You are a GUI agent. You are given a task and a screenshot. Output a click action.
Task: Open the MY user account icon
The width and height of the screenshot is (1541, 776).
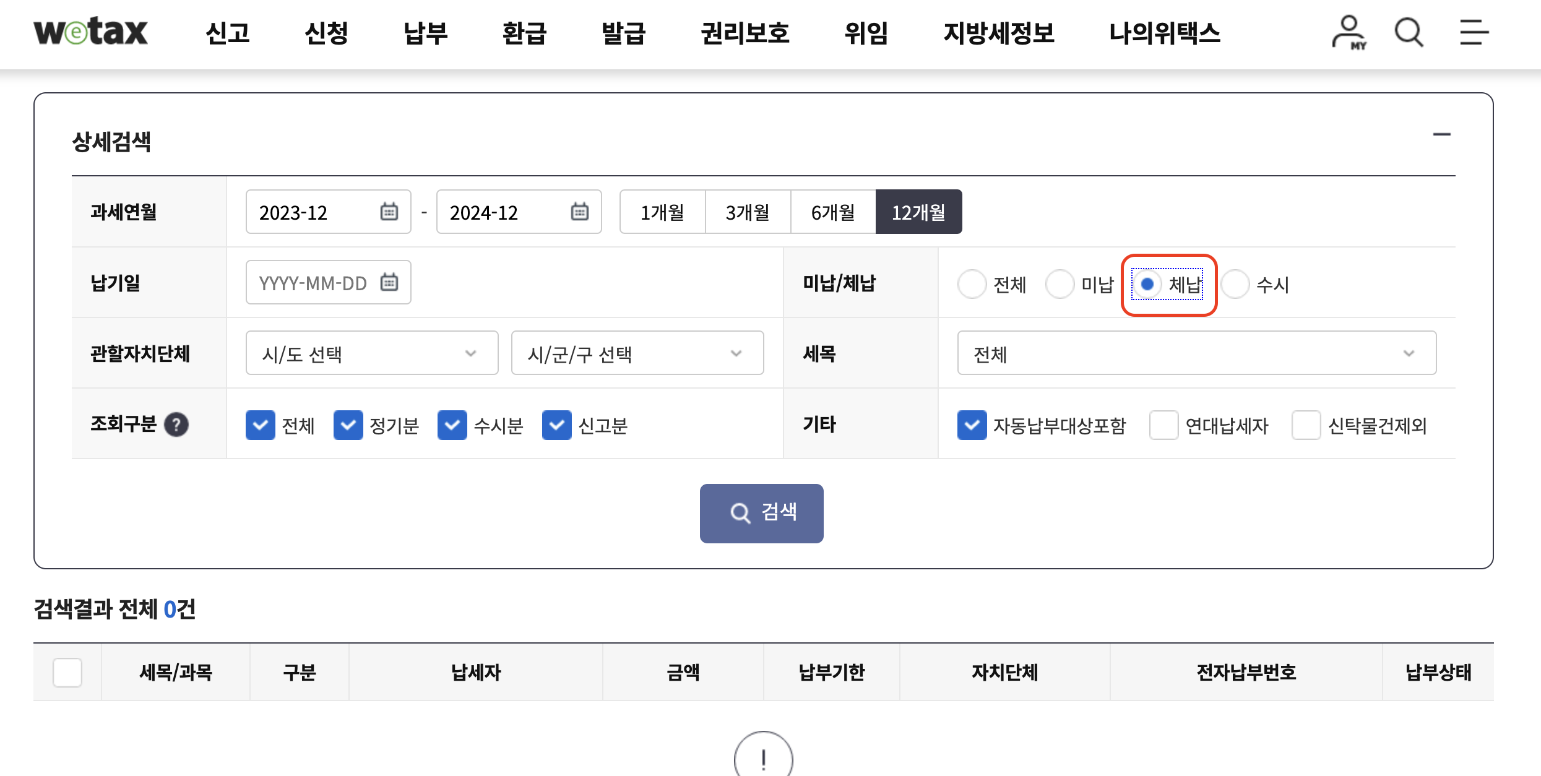point(1349,32)
